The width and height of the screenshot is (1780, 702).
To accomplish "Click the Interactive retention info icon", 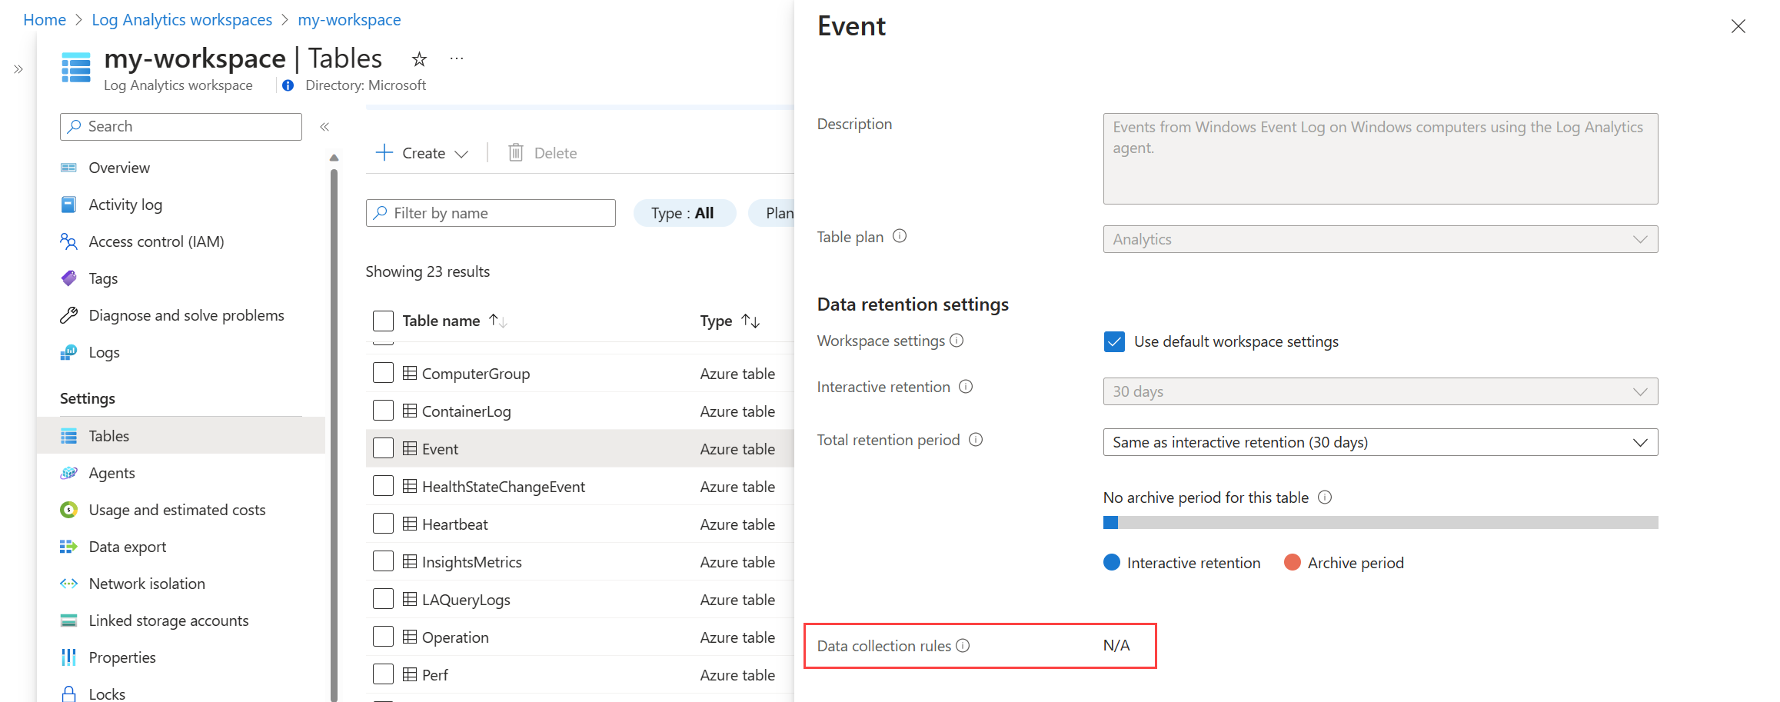I will tap(966, 387).
